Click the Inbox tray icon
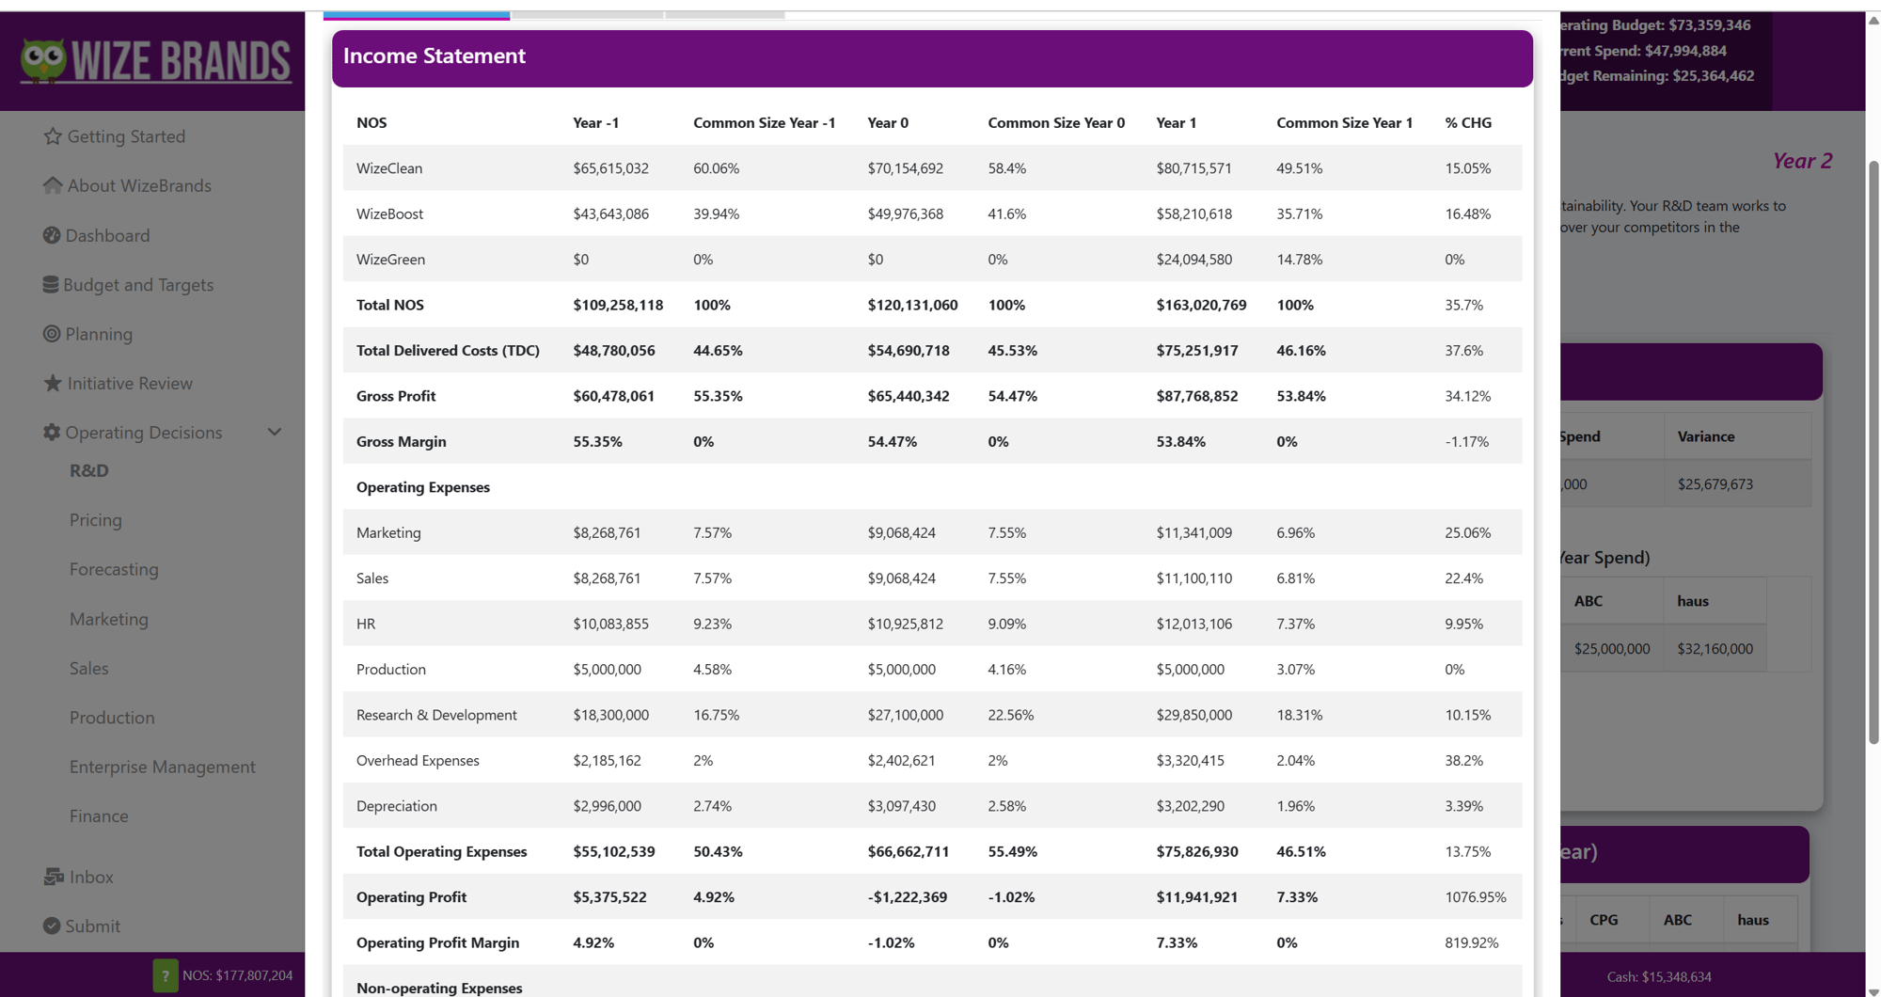The width and height of the screenshot is (1881, 997). tap(54, 877)
